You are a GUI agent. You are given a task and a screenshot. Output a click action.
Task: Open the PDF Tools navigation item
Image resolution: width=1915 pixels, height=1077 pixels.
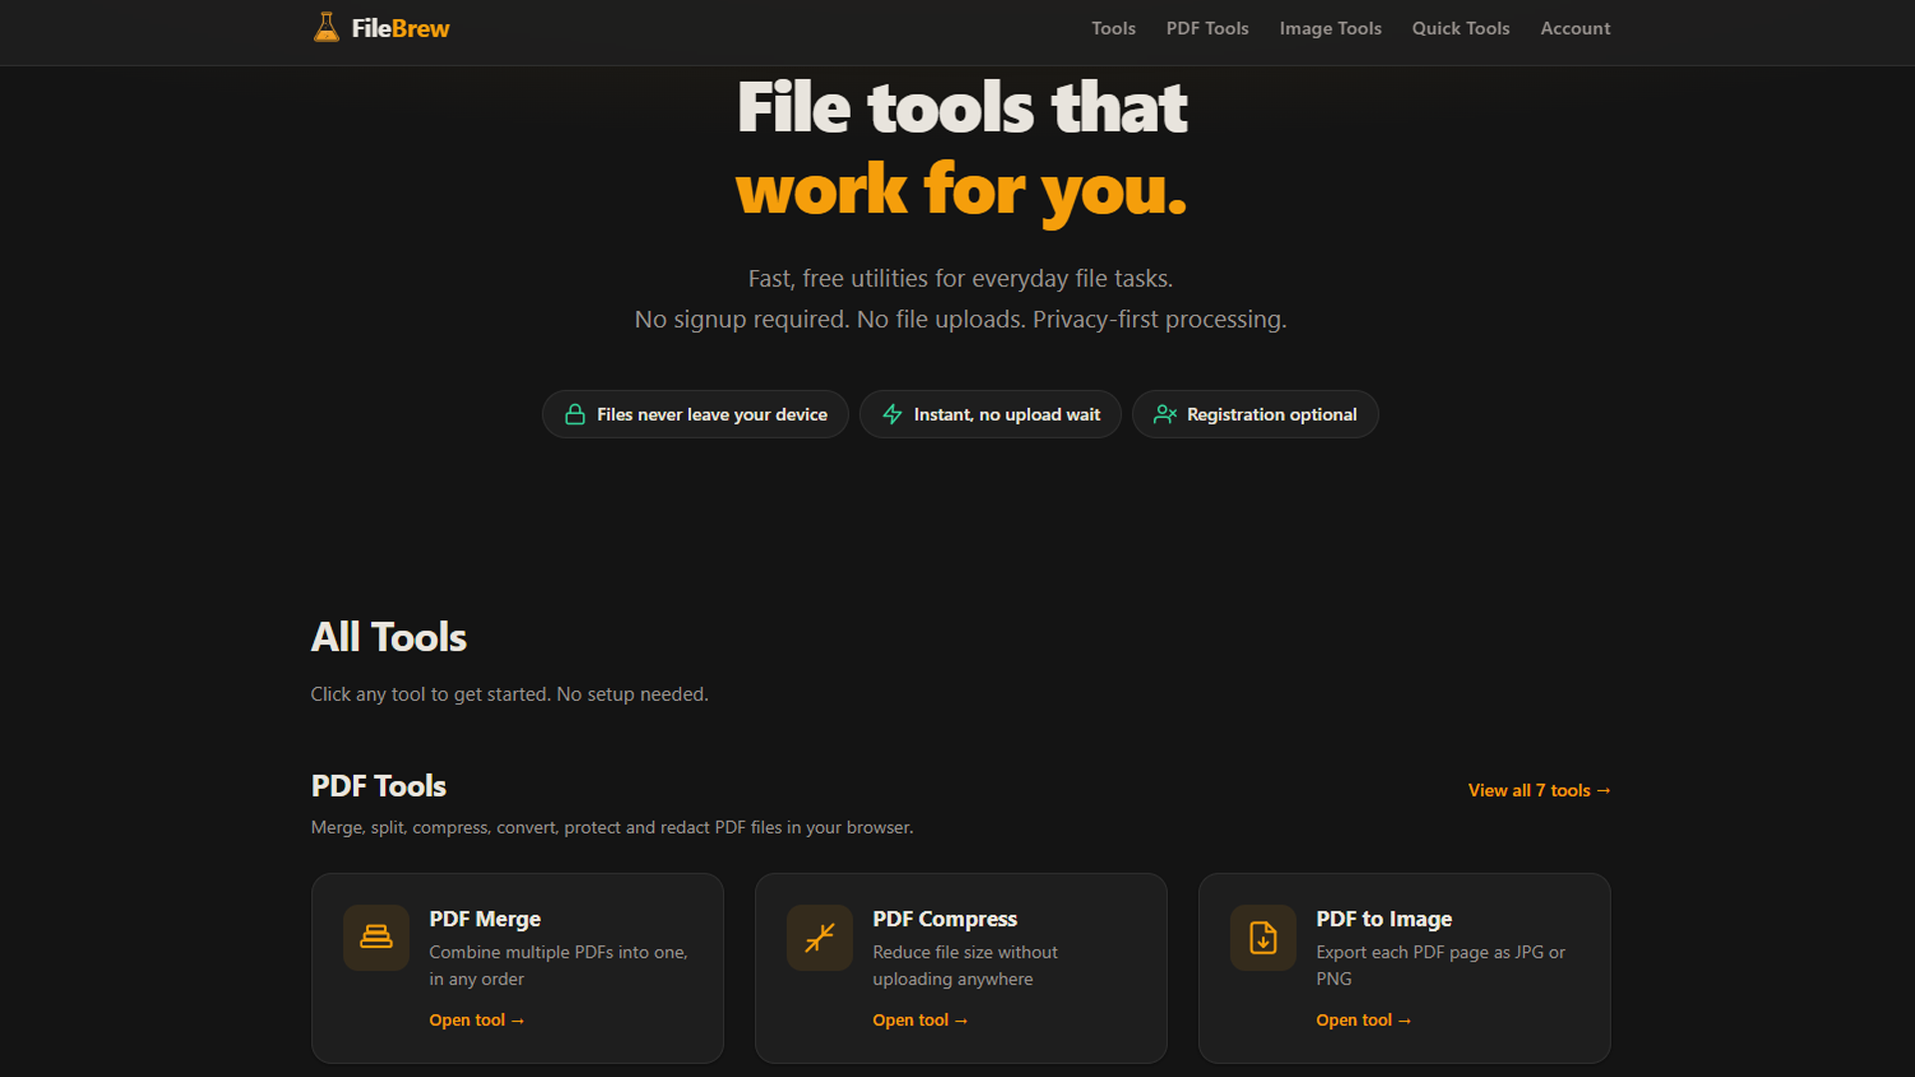[1207, 28]
